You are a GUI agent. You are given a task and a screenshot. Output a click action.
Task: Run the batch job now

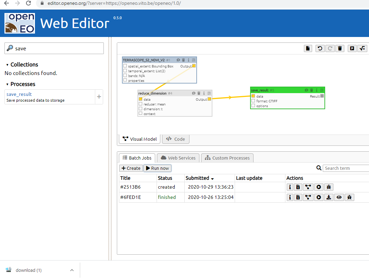pos(157,168)
